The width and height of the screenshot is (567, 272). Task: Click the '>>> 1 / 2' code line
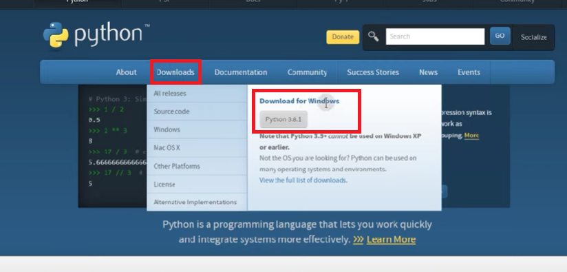106,109
